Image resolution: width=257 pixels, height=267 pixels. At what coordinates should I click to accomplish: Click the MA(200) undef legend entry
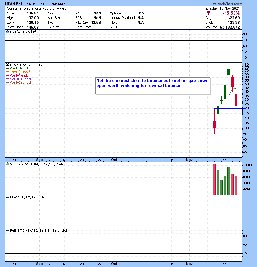coord(20,79)
